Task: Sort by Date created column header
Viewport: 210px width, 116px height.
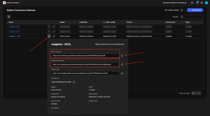Action: 109,22
